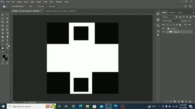The image size is (195, 109).
Task: Add a layer mask
Action: coord(175,102)
